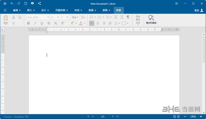Viewport: 206px width, 119px height.
Task: Zoom in with the status bar plus
Action: [x=201, y=116]
